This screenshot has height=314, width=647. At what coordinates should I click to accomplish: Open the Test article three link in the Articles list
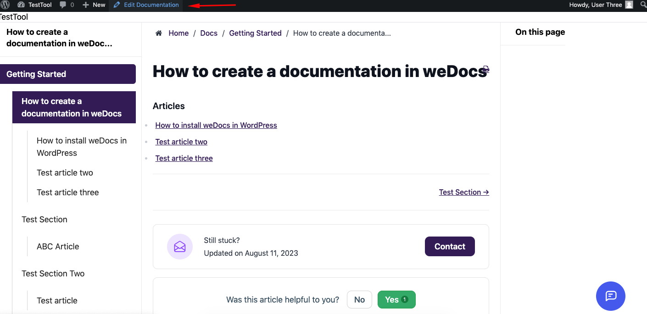184,158
